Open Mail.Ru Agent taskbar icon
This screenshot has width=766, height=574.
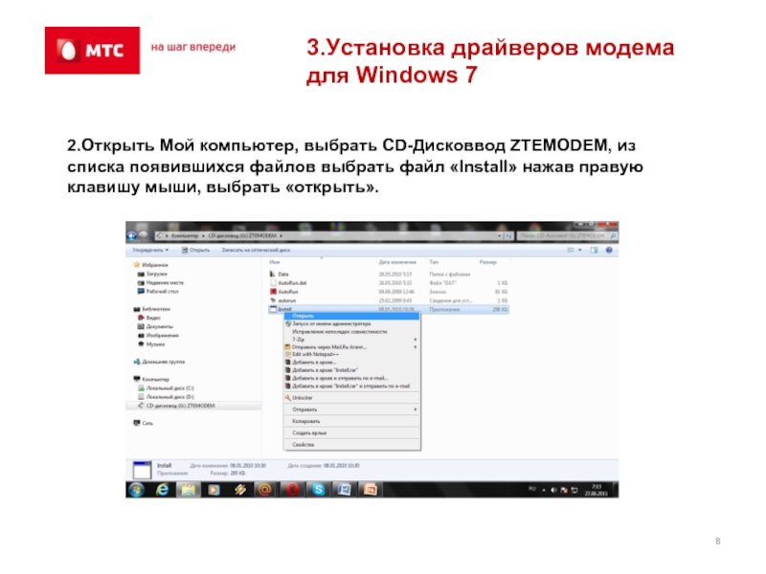[265, 490]
